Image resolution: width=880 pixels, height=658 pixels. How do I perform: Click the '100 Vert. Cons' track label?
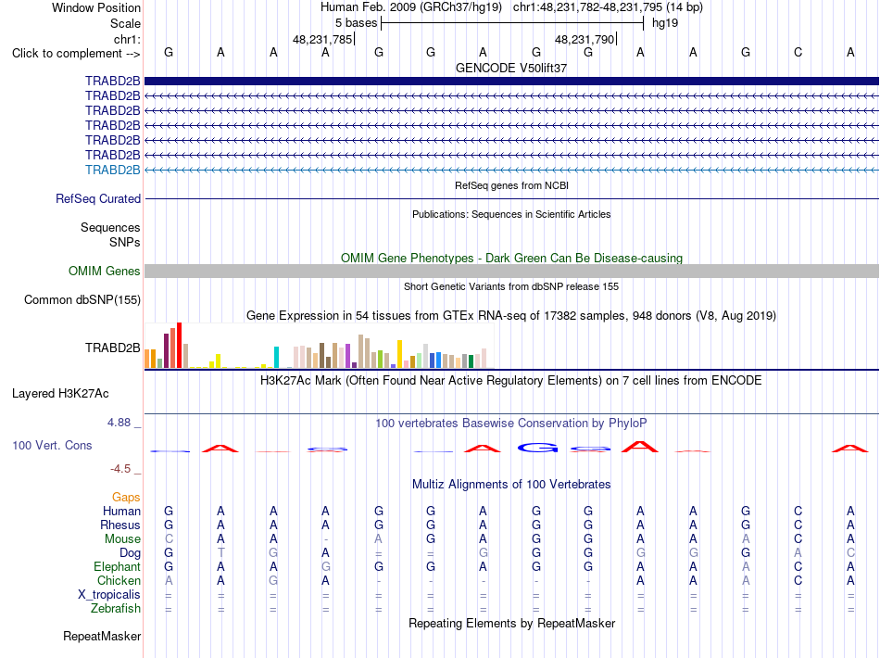pyautogui.click(x=52, y=445)
